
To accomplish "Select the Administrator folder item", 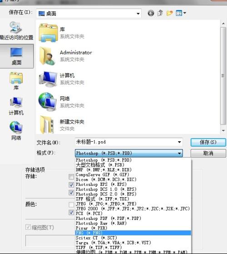I will coord(65,56).
